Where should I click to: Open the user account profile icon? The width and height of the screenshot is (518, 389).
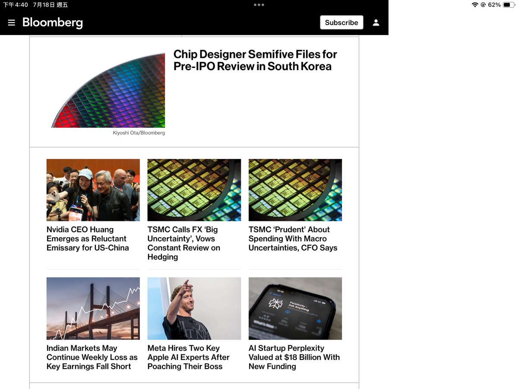pos(376,22)
